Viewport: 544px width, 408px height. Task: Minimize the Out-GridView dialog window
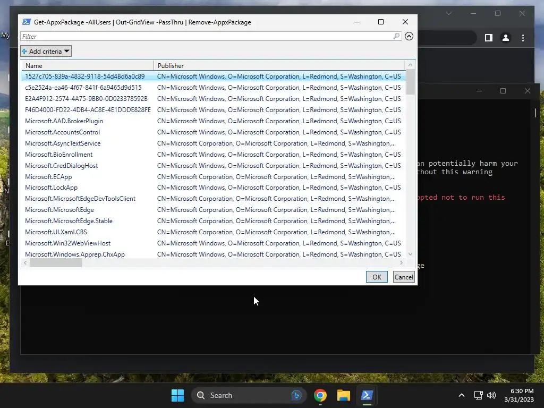tap(356, 22)
